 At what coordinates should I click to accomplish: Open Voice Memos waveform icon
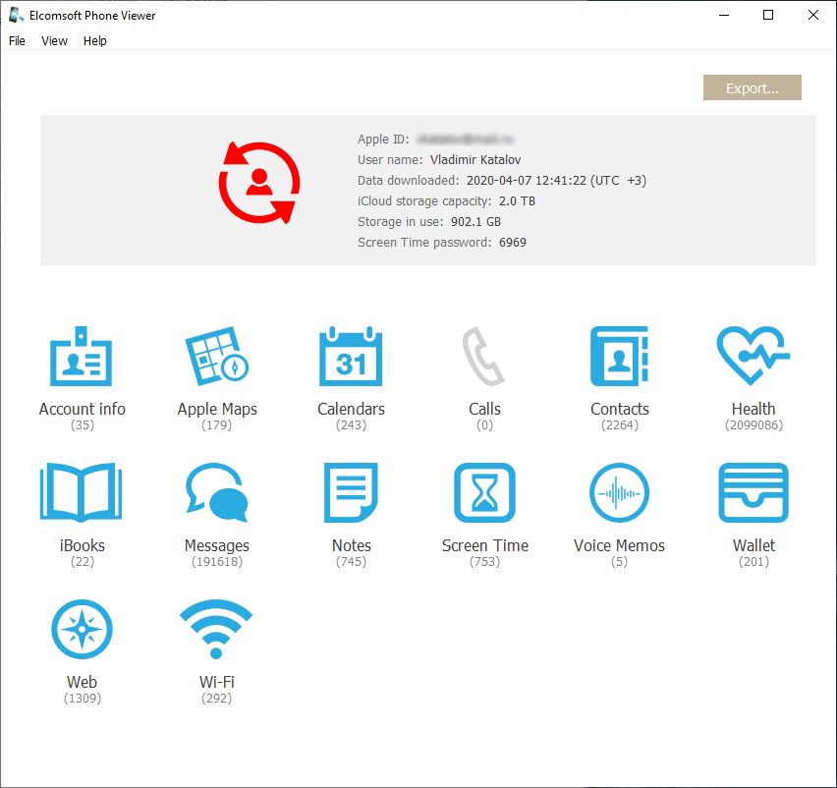click(619, 493)
